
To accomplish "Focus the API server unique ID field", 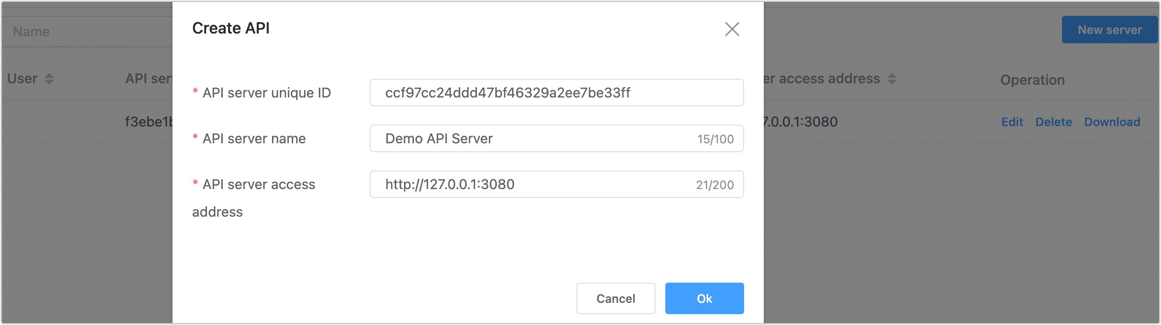I will pyautogui.click(x=556, y=93).
